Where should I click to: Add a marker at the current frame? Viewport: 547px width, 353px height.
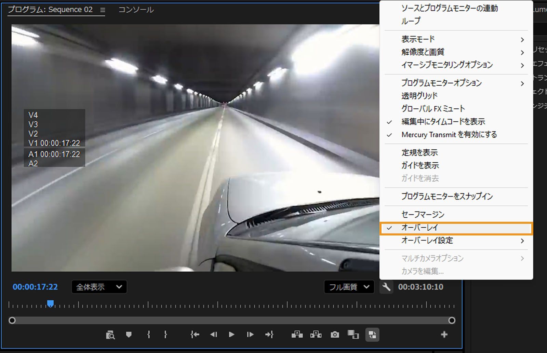tap(129, 335)
